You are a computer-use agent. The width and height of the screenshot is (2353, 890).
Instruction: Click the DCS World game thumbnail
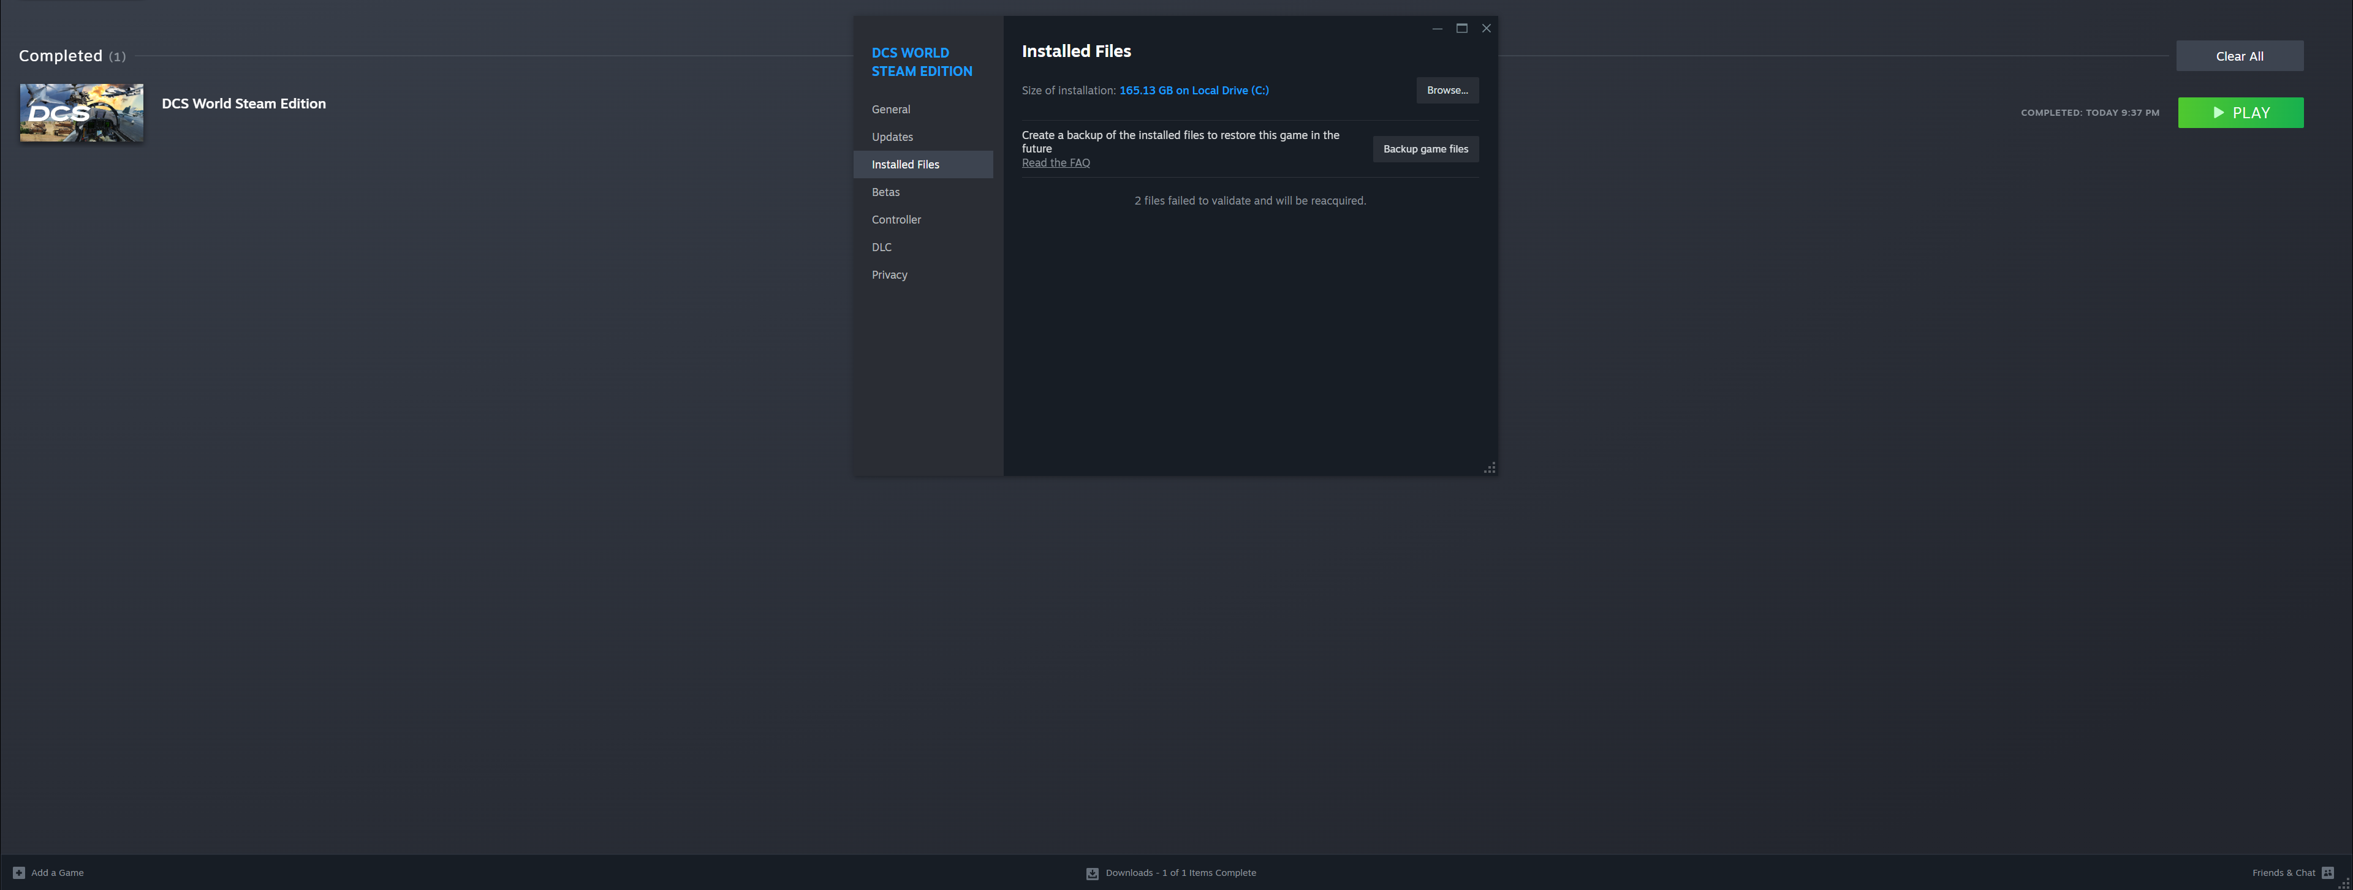click(x=81, y=112)
